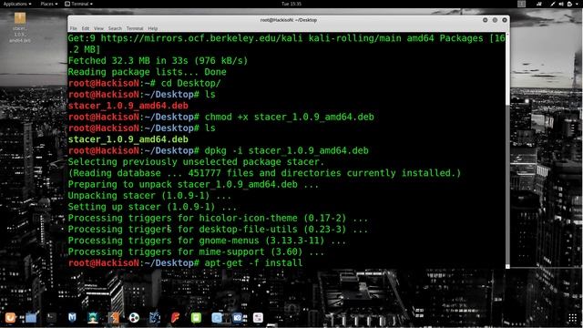Click the 'apt-get -f install' command text

[x=253, y=263]
